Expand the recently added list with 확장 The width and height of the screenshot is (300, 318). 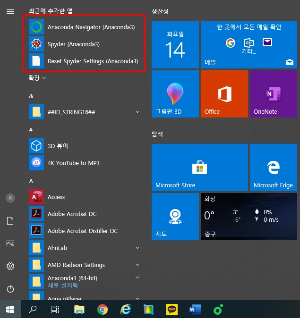37,78
